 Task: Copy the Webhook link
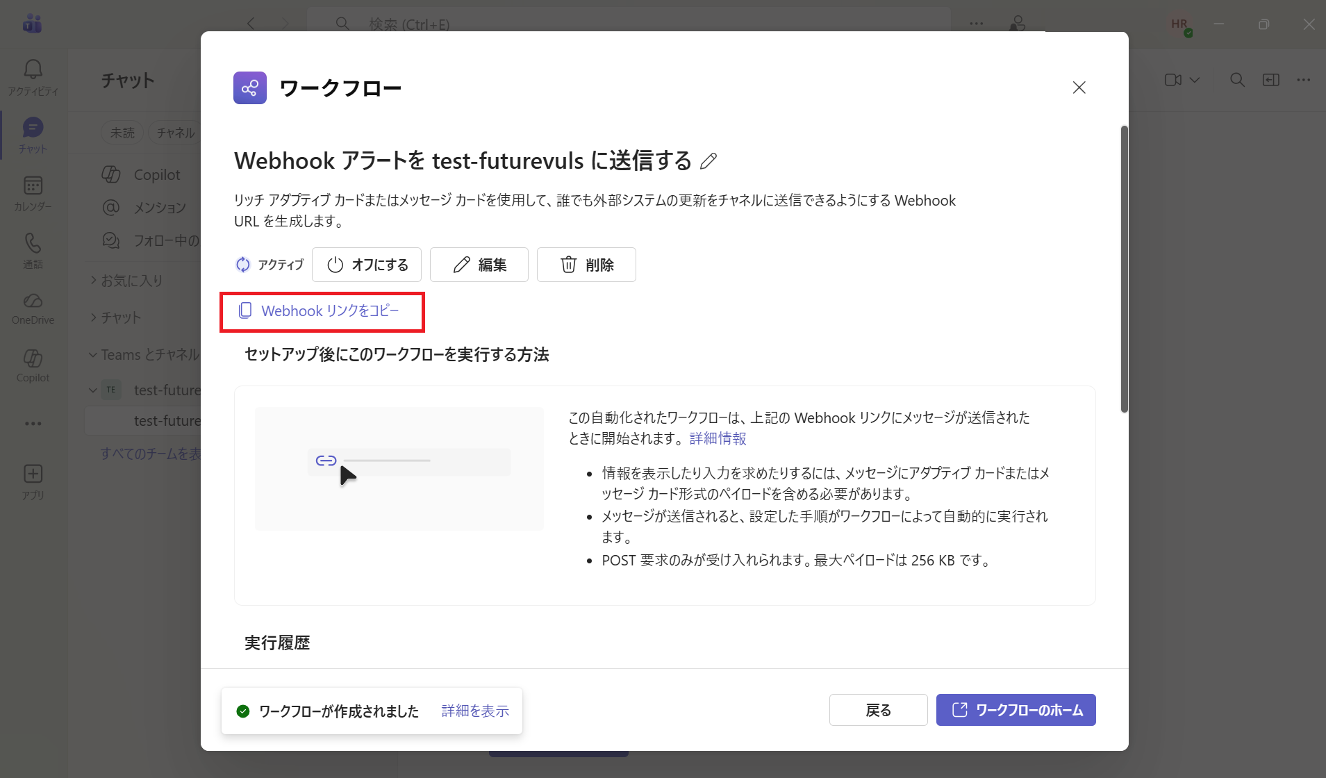pos(322,311)
